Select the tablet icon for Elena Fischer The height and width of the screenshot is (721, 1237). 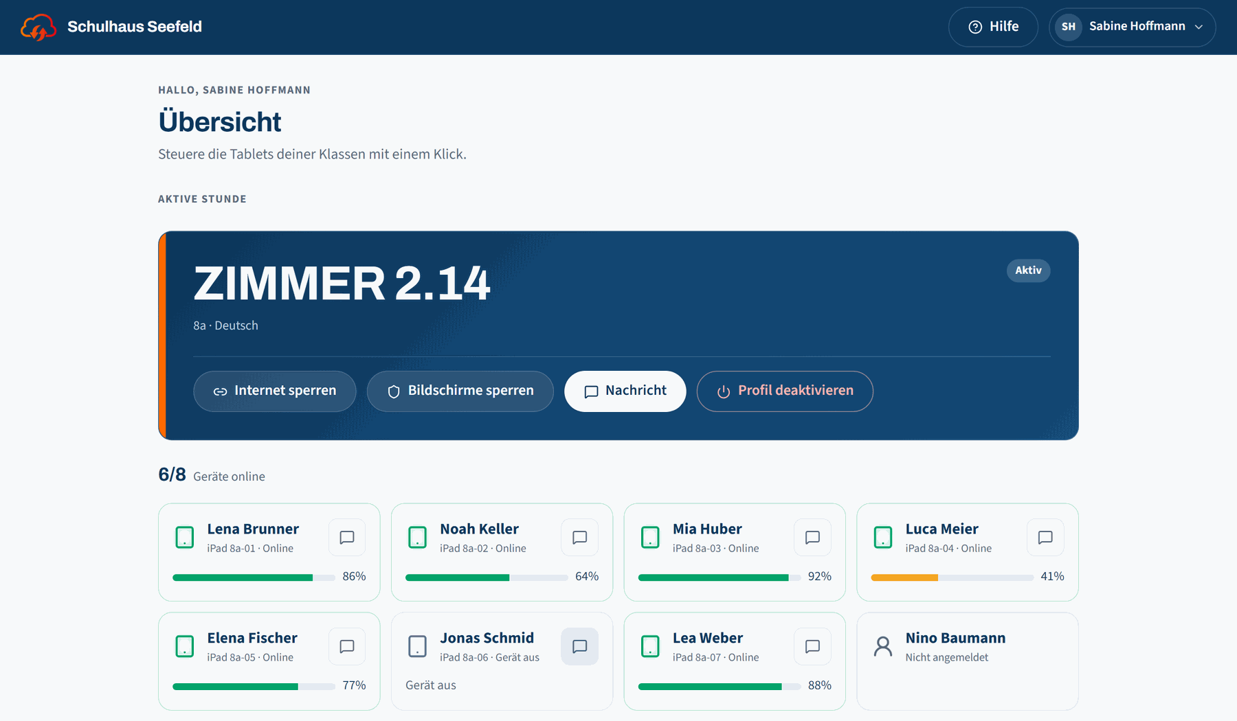(185, 647)
